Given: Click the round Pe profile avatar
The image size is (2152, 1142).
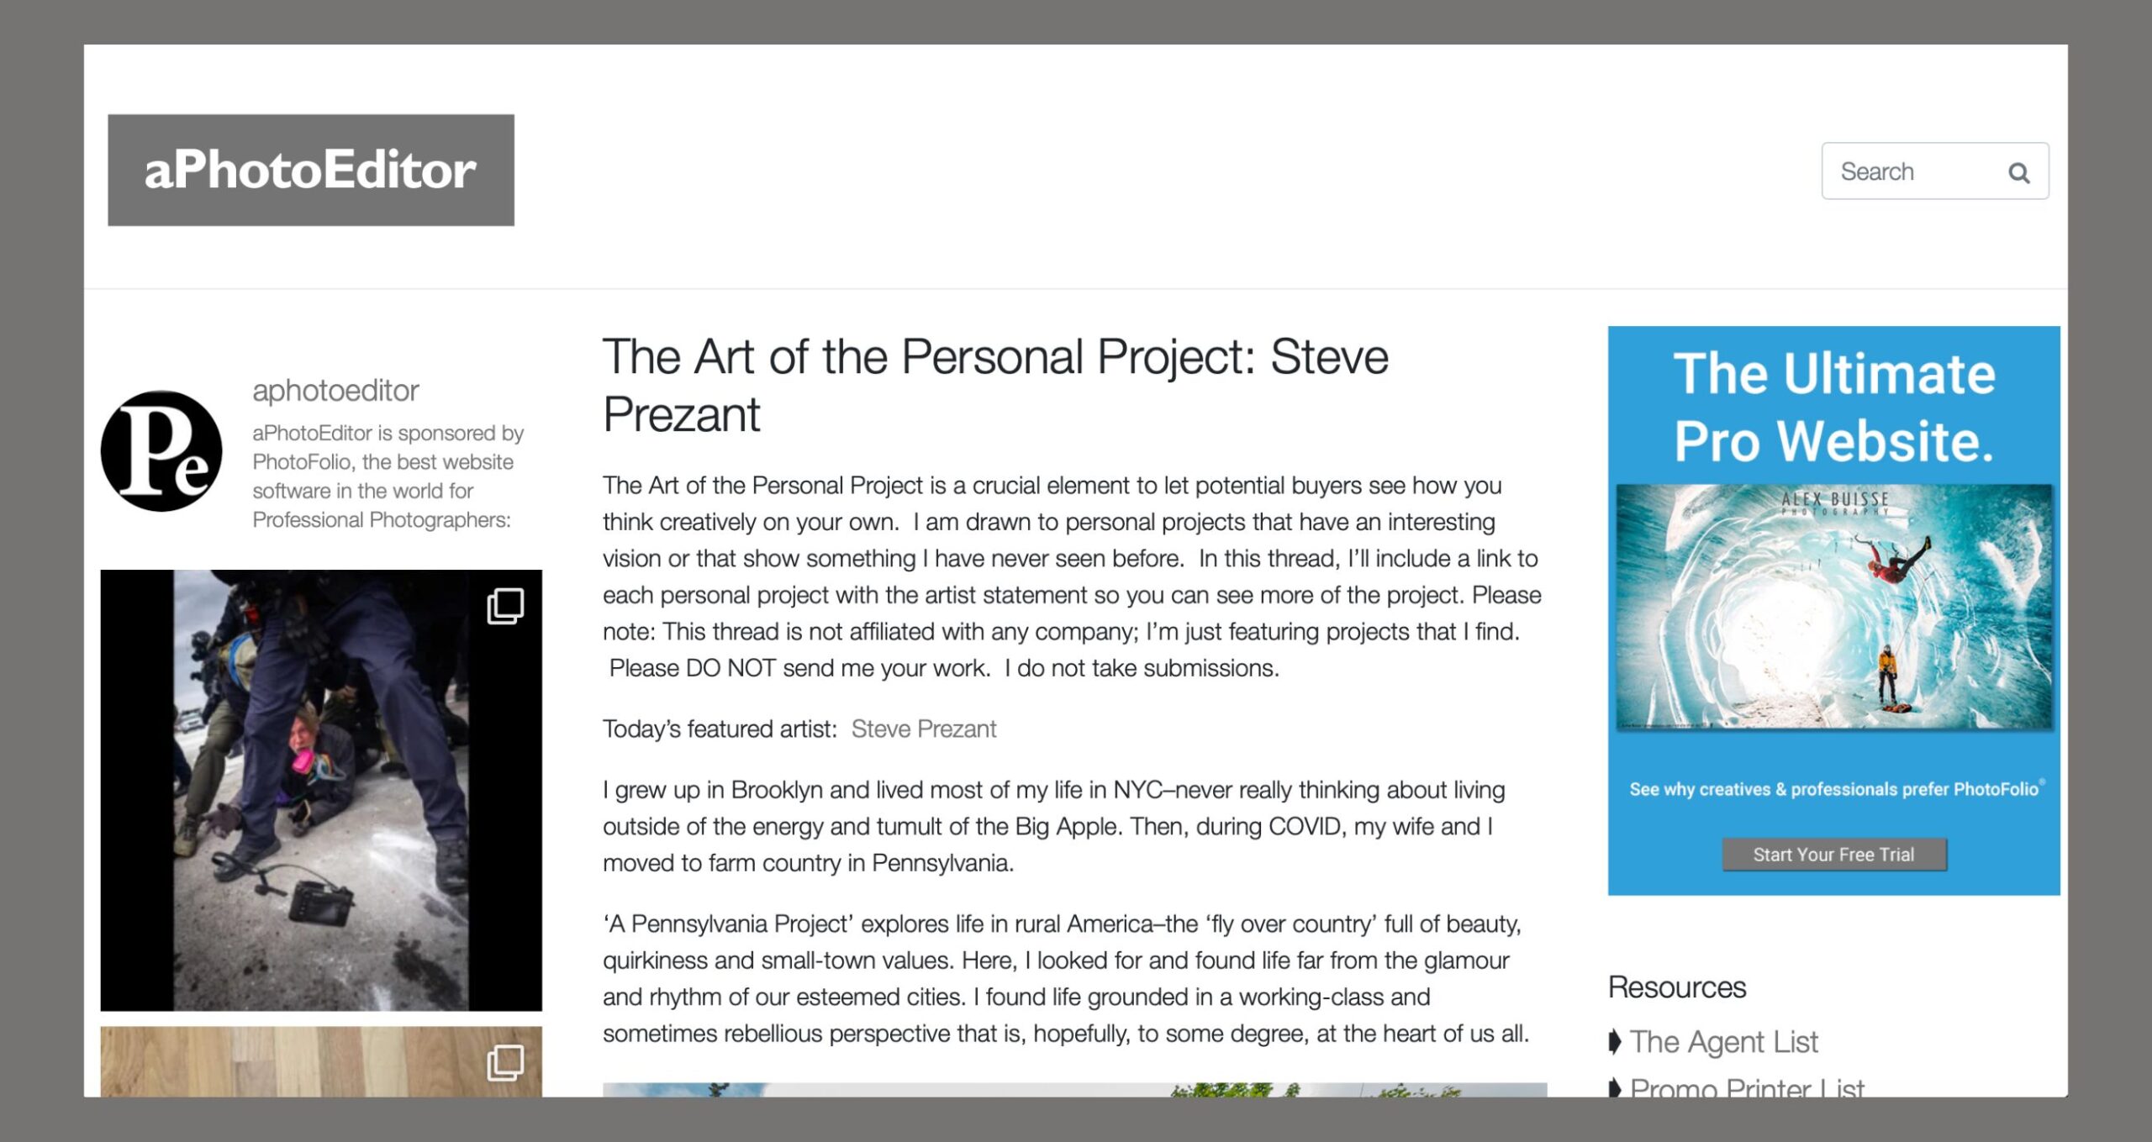Looking at the screenshot, I should [x=161, y=450].
